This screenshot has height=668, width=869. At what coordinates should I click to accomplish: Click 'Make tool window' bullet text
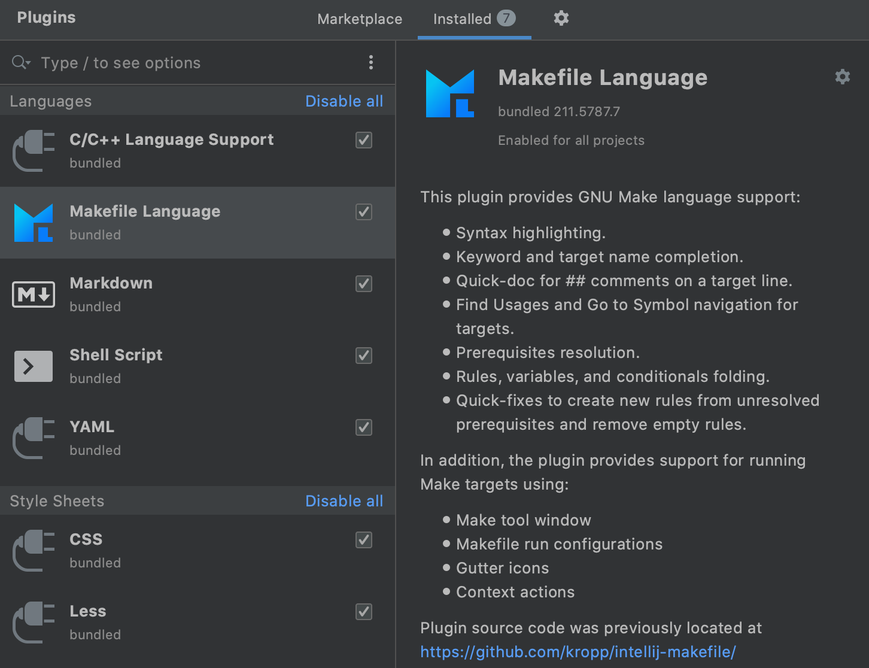(x=524, y=520)
